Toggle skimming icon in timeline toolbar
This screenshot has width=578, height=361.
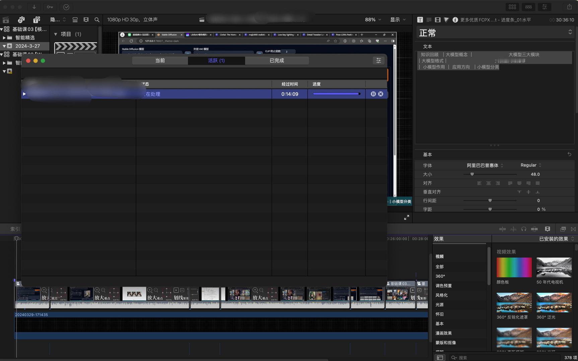point(502,229)
